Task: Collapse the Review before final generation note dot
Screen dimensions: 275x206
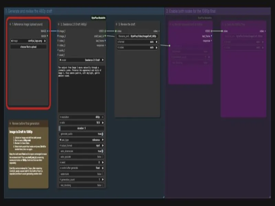Action: 10,123
